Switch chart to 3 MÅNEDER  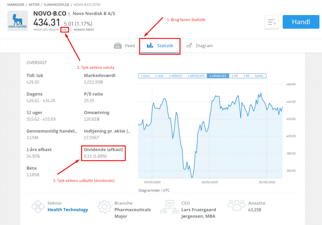pos(196,76)
